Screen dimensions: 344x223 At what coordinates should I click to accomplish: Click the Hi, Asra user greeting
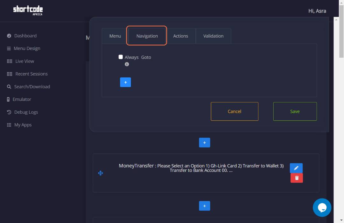point(317,11)
